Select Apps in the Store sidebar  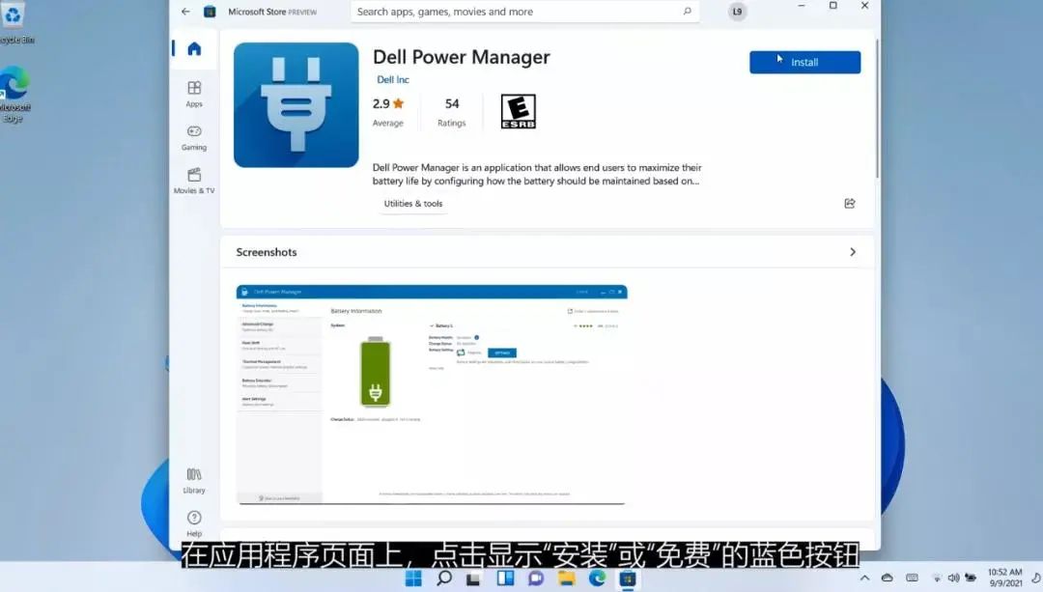193,93
